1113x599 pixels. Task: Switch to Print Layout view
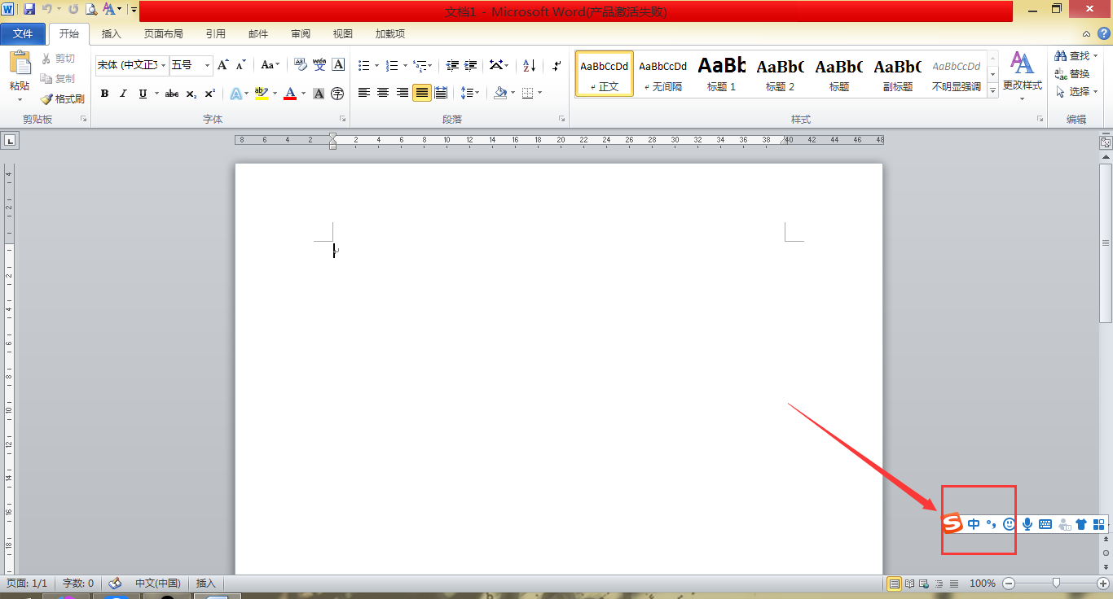click(x=895, y=583)
